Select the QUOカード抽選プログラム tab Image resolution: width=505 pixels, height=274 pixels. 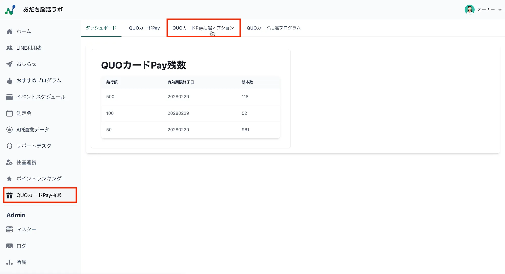click(x=273, y=28)
